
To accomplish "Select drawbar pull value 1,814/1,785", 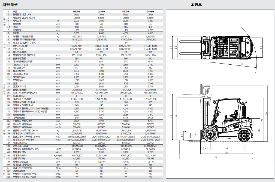I will pos(77,131).
